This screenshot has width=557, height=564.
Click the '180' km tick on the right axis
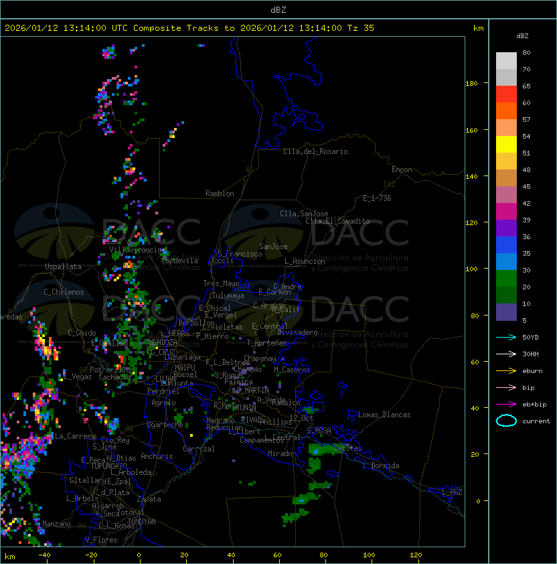pos(471,84)
